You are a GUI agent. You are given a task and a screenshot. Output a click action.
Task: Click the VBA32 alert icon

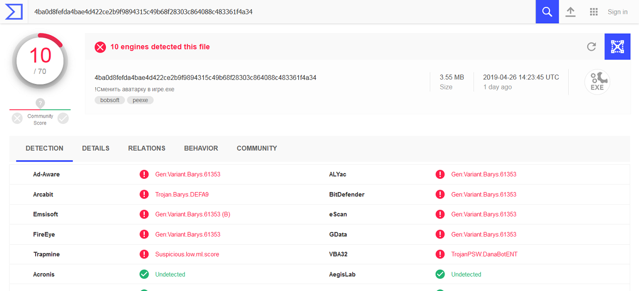[x=440, y=254]
